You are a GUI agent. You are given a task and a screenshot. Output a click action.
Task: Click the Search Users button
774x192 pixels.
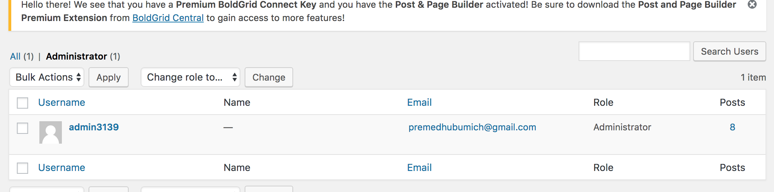click(730, 52)
